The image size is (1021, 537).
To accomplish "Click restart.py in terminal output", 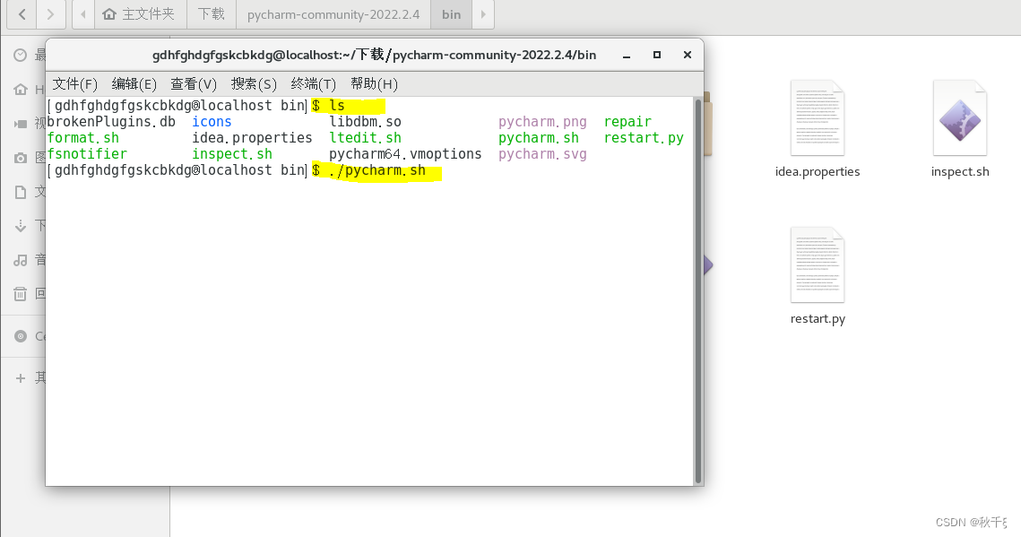I will coord(644,138).
